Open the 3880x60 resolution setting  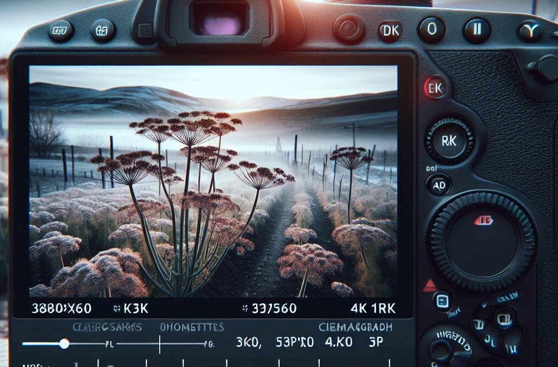pos(62,308)
